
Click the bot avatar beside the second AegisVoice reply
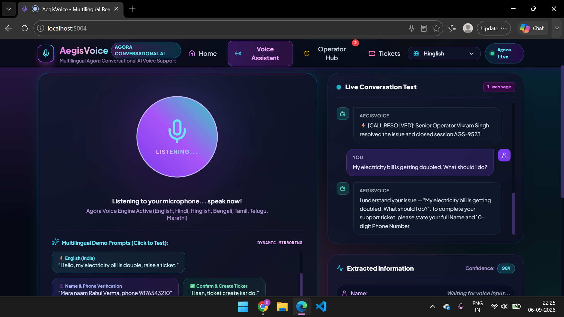pos(343,188)
